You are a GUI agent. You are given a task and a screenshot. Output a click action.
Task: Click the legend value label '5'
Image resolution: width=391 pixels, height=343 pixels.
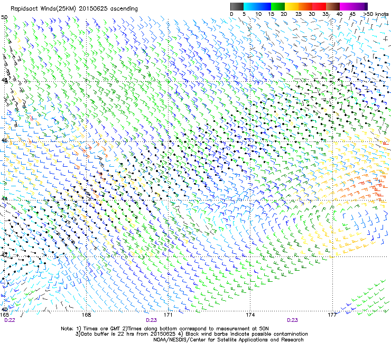(x=244, y=14)
